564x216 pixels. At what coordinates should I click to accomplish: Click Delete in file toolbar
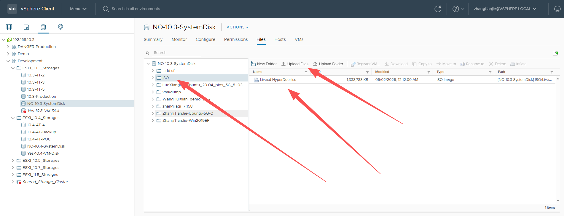coord(498,64)
